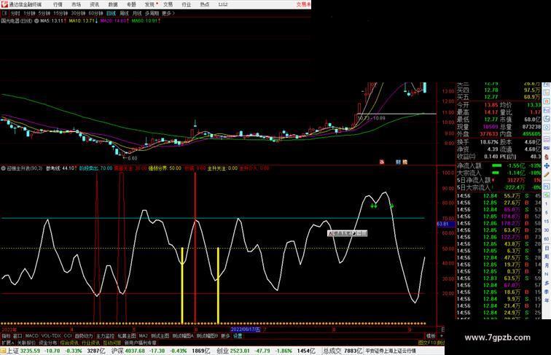Screen dimensions: 551x355
Task: Open the 数据 menu
Action: 113,4
